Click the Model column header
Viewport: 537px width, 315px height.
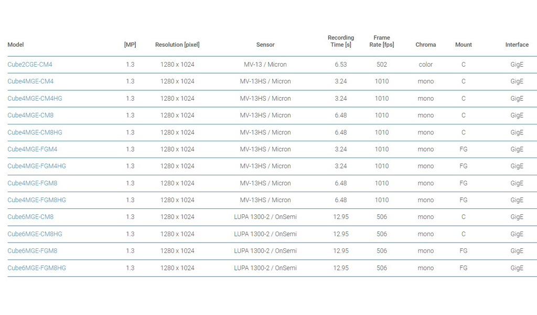(x=16, y=45)
